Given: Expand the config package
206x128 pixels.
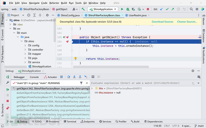Looking at the screenshot, I should pos(25,45).
